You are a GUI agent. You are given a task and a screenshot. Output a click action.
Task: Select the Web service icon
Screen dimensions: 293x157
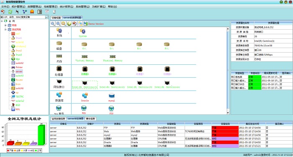[x=84, y=108]
